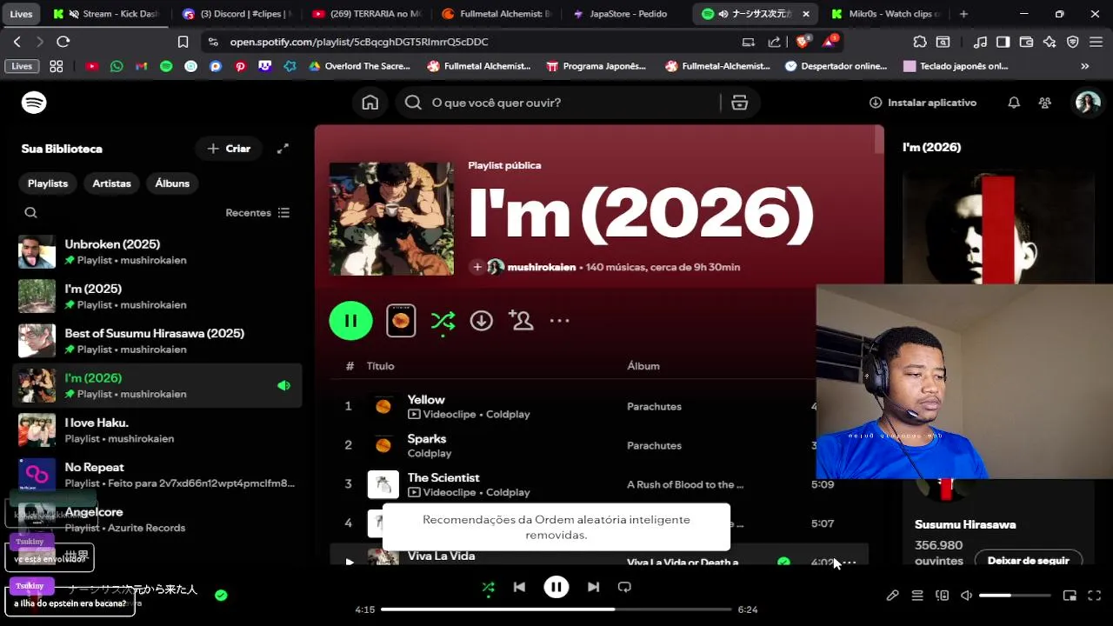Open the Criar create menu

(x=229, y=149)
